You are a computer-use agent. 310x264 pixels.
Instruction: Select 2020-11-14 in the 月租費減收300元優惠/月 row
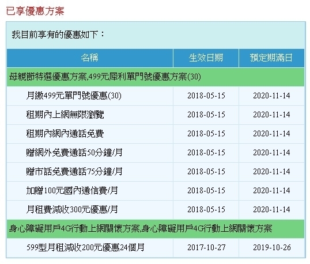tap(271, 209)
